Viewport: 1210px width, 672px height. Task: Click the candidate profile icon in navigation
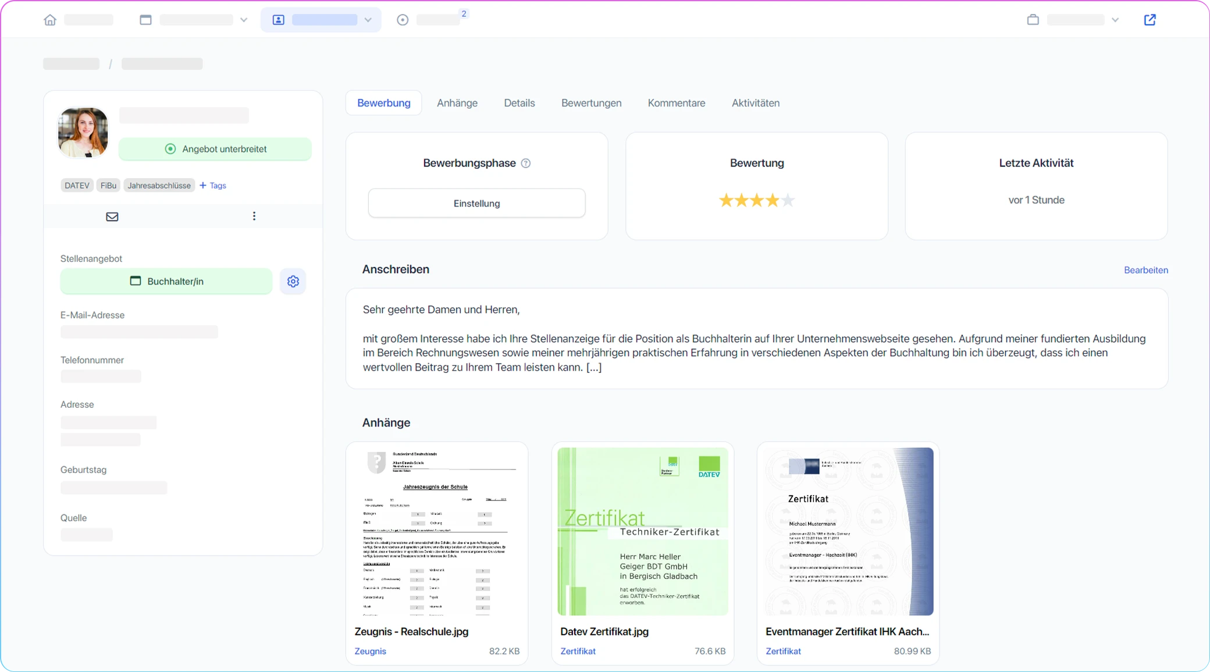coord(279,20)
